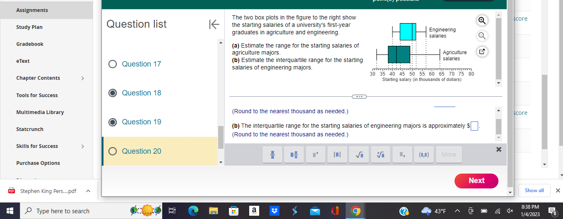Collapse the Question list panel
Image resolution: width=563 pixels, height=219 pixels.
click(214, 24)
